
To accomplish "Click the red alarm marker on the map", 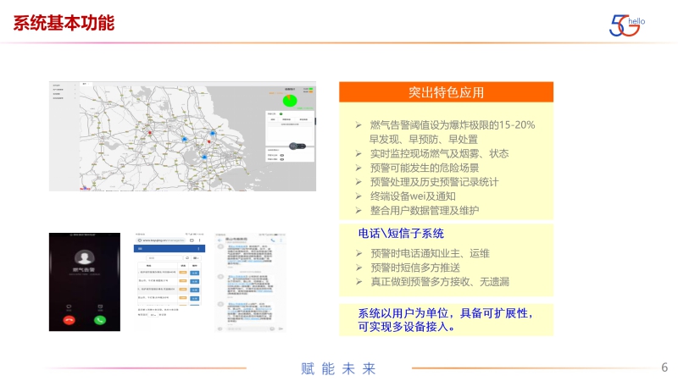I will (x=151, y=132).
